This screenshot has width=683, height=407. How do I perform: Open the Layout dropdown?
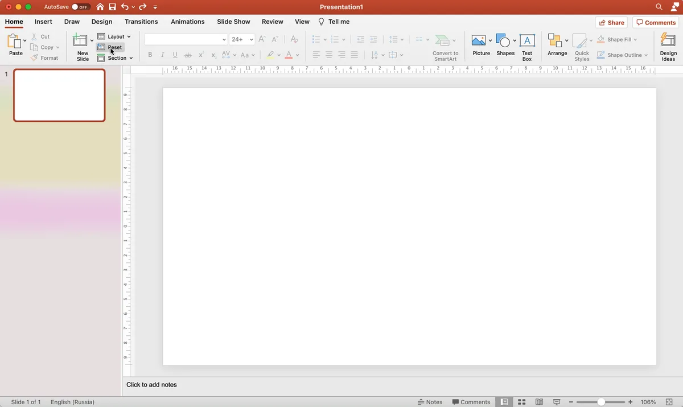click(x=114, y=36)
